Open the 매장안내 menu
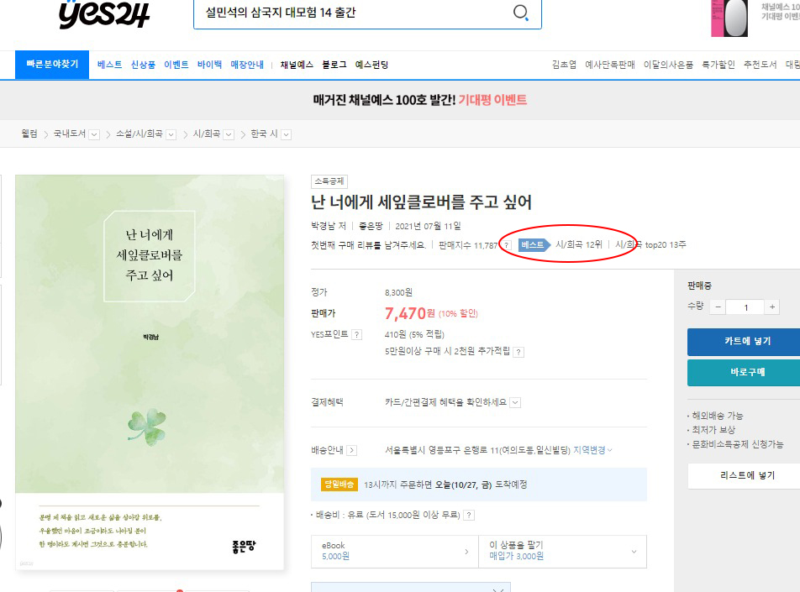 point(247,65)
